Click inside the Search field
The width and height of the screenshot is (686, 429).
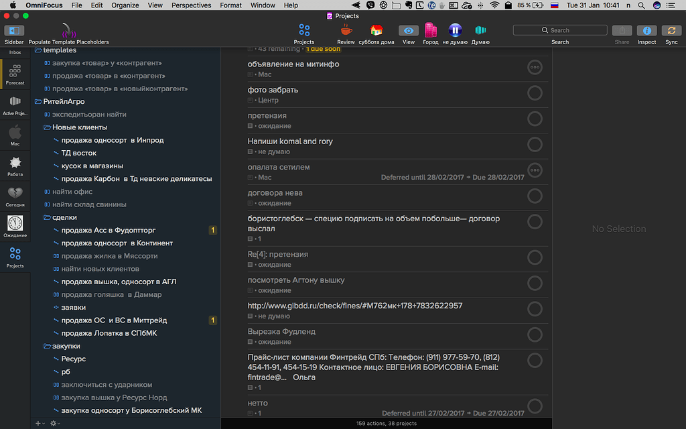560,29
